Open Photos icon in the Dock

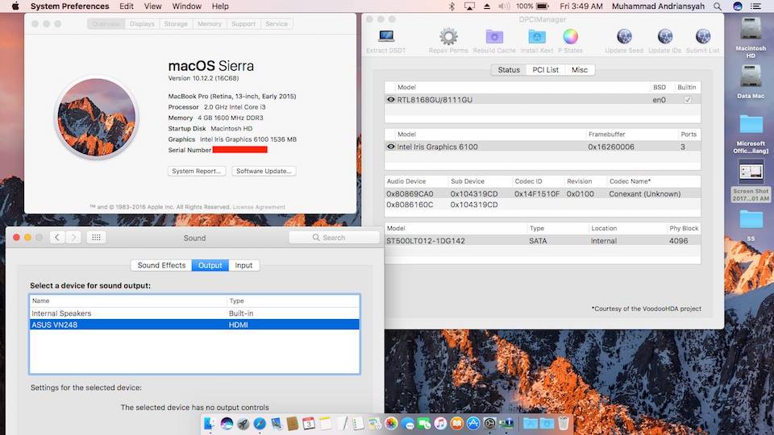pyautogui.click(x=391, y=423)
